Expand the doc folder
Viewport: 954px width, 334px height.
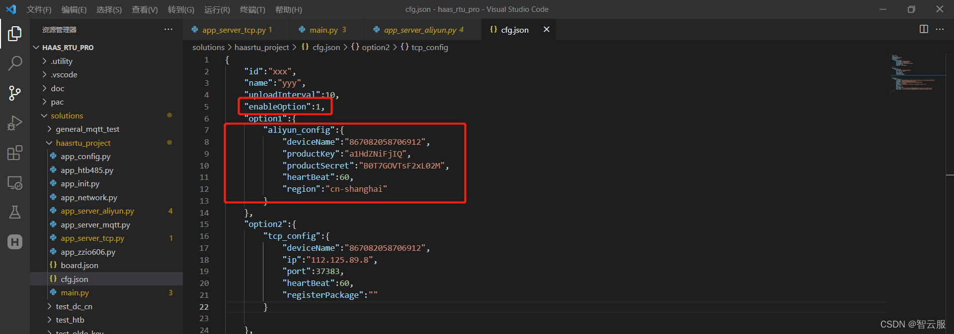106,88
